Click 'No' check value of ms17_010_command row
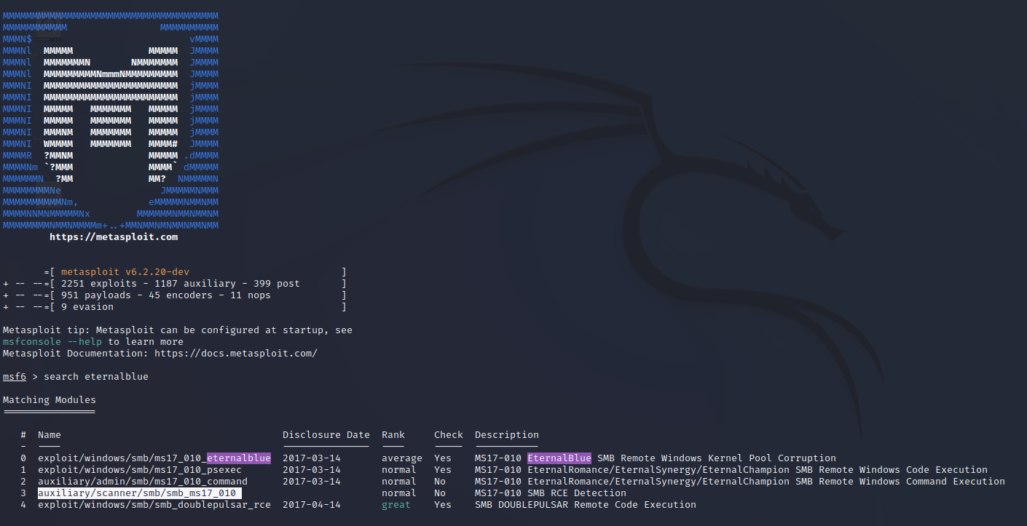 (440, 481)
